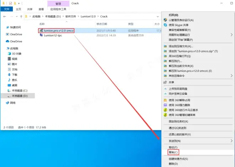Choose 用360压缩打开(Q)
Screen dimensions: 235x167
coord(179,56)
